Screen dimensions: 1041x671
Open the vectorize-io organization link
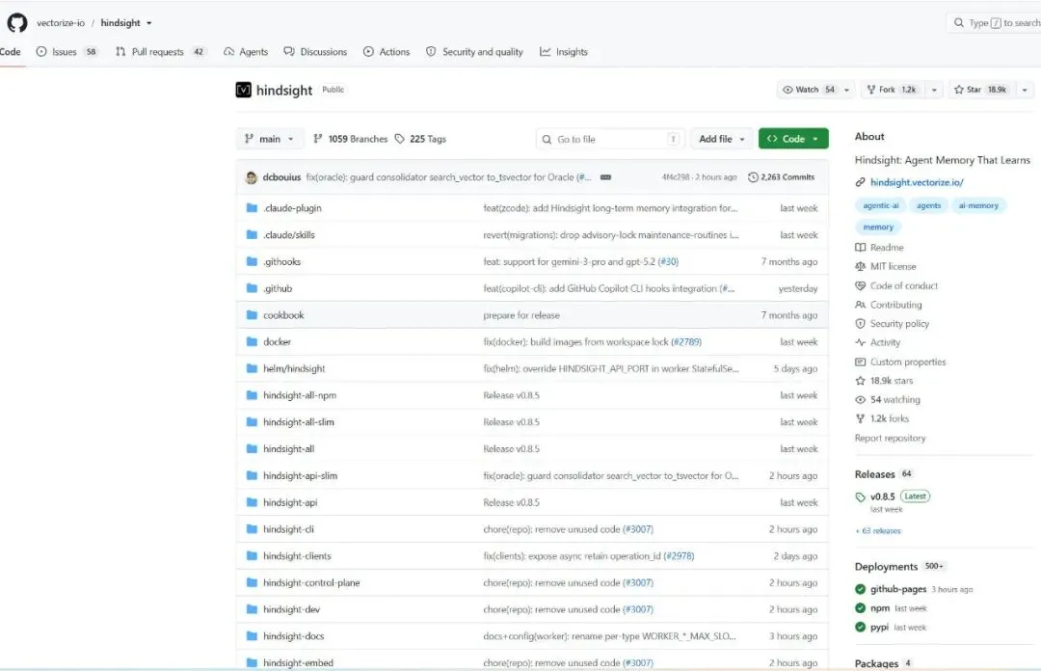61,22
